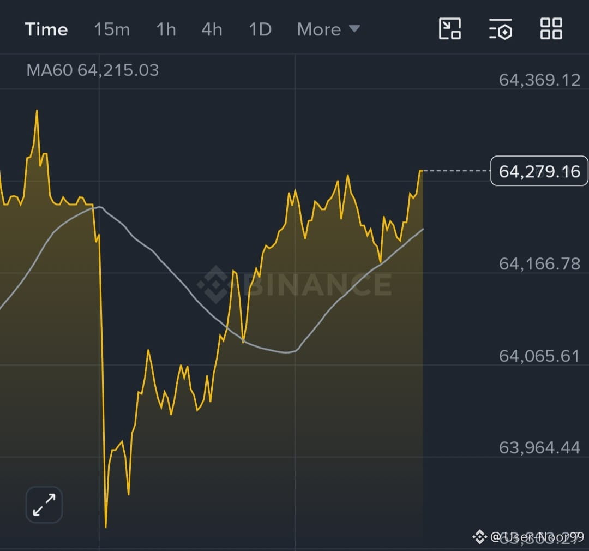Click the MA60 64,215.03 indicator label
The image size is (589, 551).
pyautogui.click(x=92, y=70)
